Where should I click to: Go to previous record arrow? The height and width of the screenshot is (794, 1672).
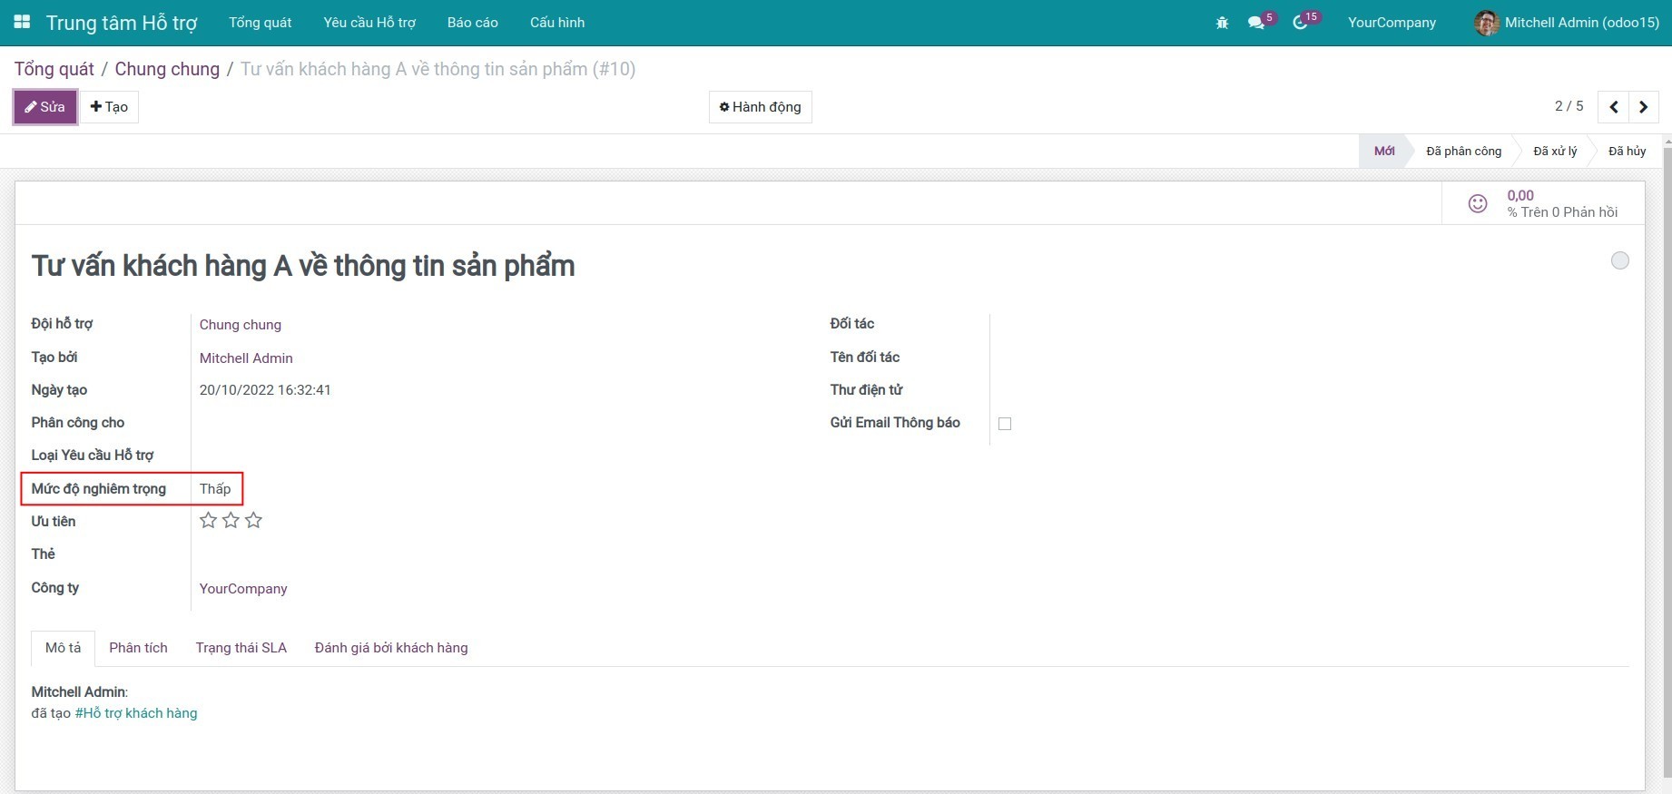click(x=1613, y=107)
